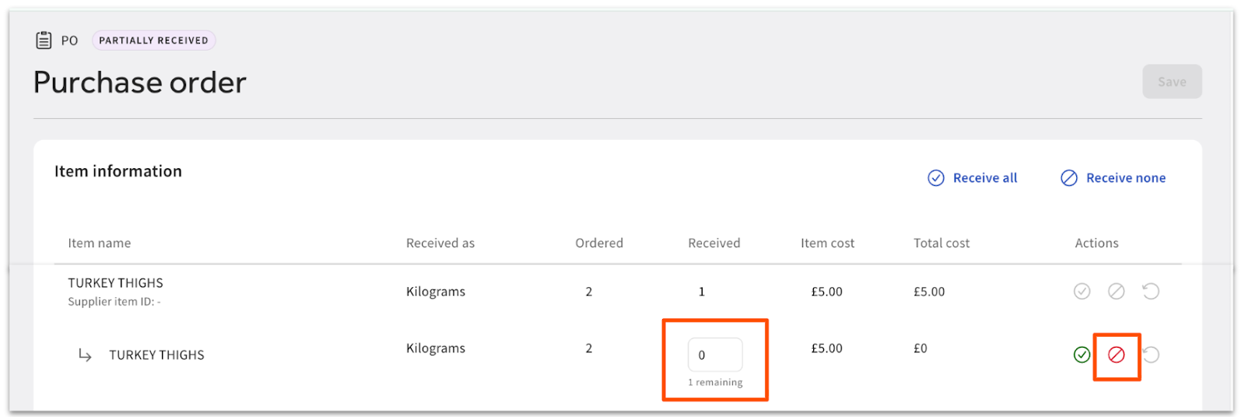Click the Received quantity input field

point(714,355)
